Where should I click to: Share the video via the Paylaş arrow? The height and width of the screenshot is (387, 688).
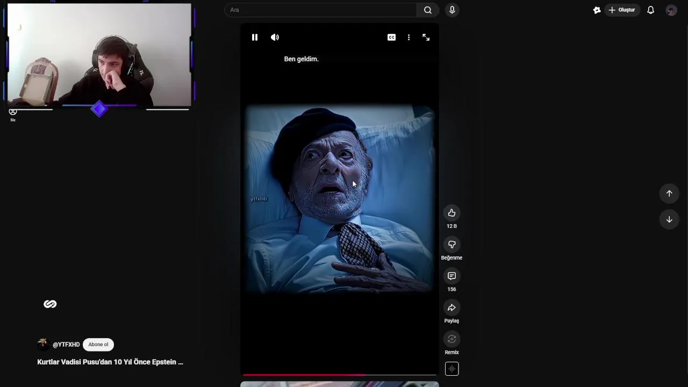[x=451, y=307]
